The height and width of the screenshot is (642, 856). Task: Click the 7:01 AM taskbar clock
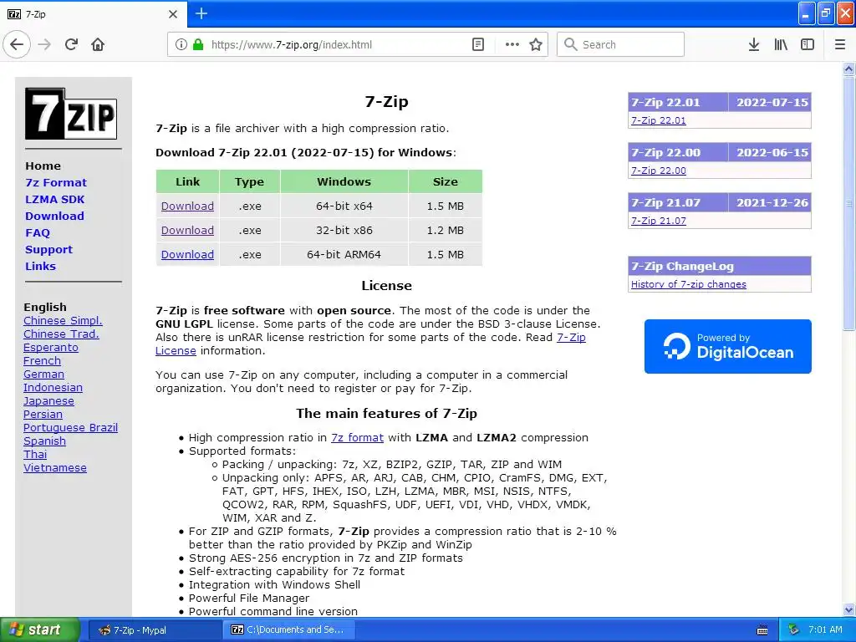click(825, 629)
